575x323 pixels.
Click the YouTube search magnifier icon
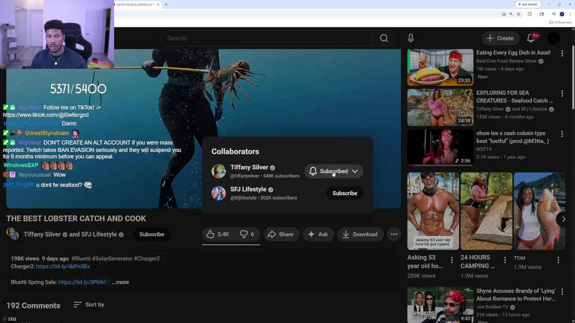(384, 38)
